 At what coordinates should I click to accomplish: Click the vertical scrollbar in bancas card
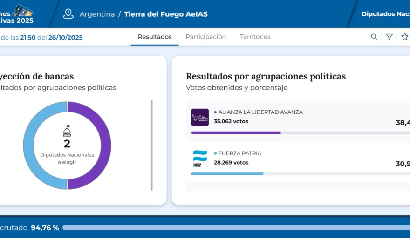click(x=151, y=145)
